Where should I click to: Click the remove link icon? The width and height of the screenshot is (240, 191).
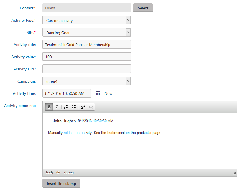[91, 107]
